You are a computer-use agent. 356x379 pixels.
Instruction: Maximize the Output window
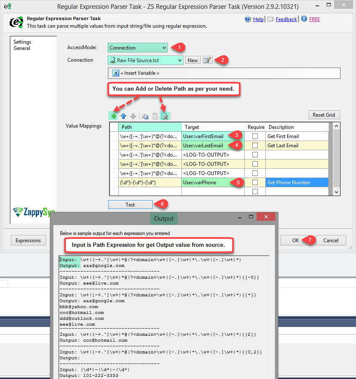point(251,217)
